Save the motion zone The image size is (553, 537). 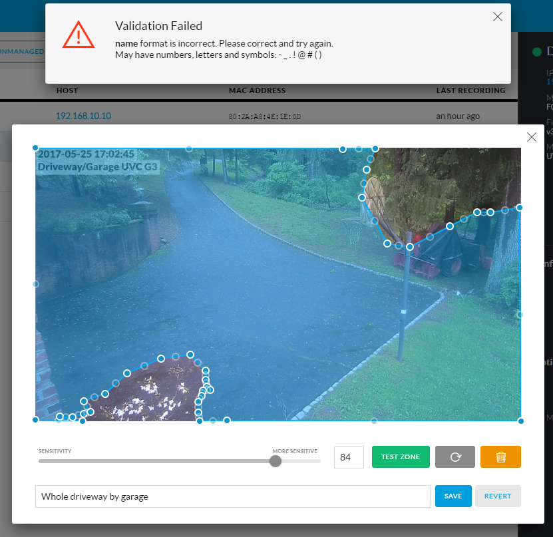coord(453,496)
